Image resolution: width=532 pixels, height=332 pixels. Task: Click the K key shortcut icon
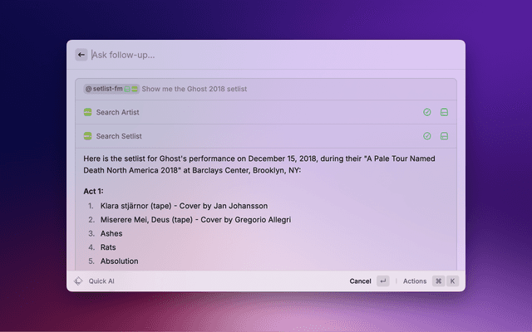pyautogui.click(x=453, y=281)
